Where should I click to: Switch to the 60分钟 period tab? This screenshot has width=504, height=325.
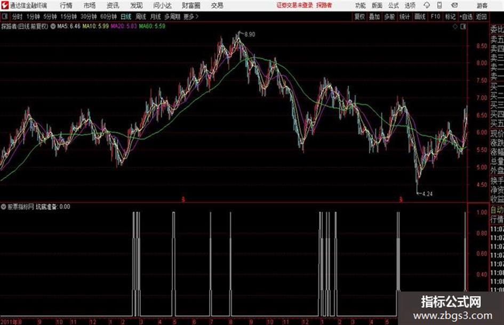108,17
